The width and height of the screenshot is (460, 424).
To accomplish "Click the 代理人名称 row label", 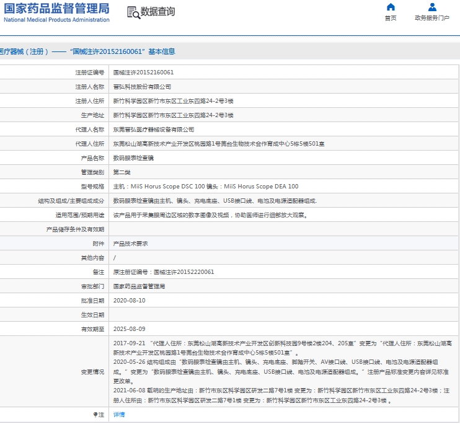I will 90,130.
